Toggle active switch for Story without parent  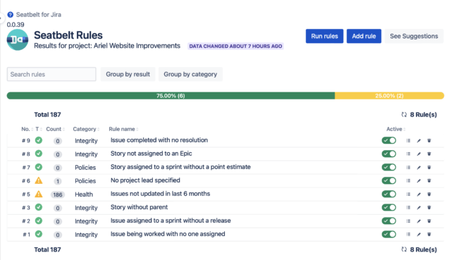click(x=389, y=207)
